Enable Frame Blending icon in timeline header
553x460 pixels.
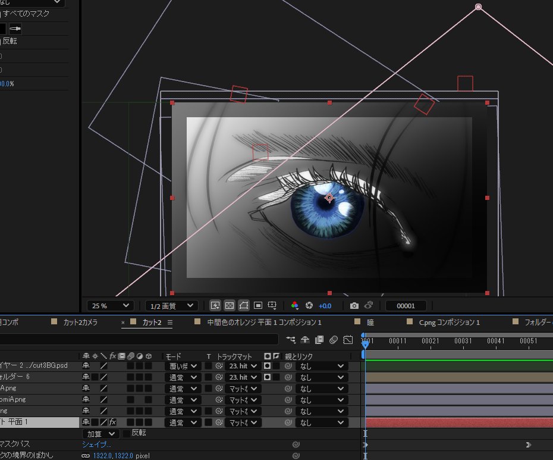[x=319, y=340]
